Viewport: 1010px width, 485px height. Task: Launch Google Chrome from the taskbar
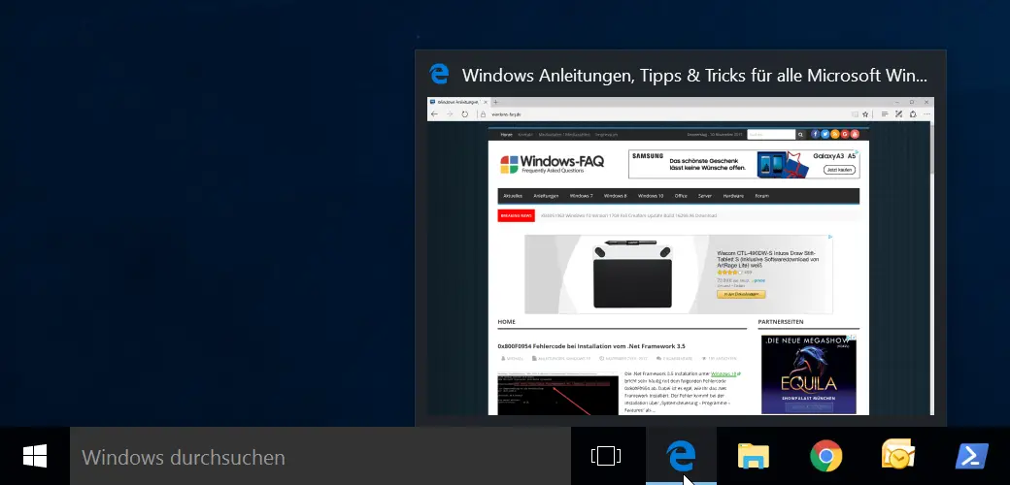point(825,457)
